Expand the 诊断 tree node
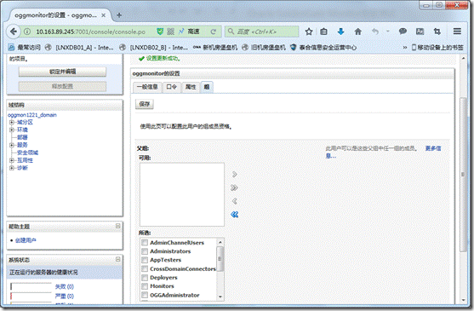The image size is (474, 311). (x=11, y=168)
